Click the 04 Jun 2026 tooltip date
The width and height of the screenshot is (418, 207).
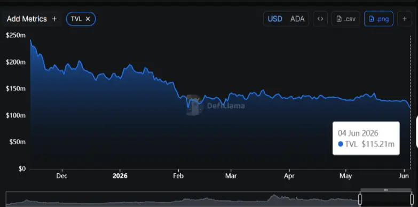tap(358, 133)
